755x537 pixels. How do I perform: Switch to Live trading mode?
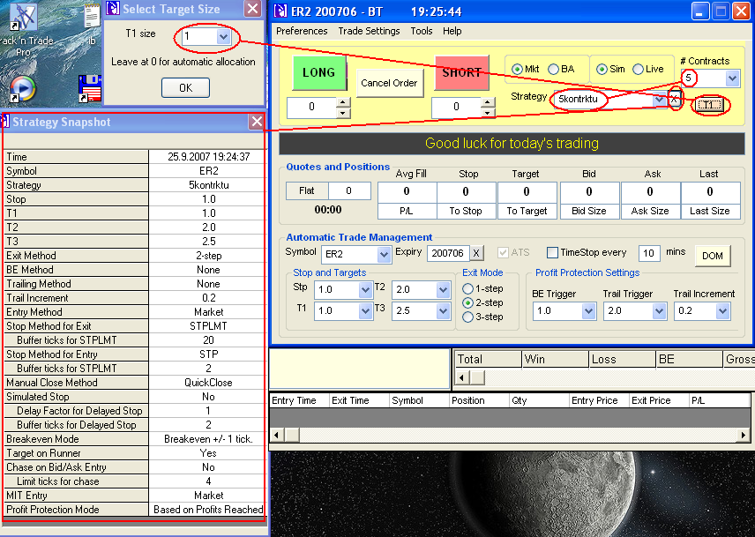click(x=637, y=69)
